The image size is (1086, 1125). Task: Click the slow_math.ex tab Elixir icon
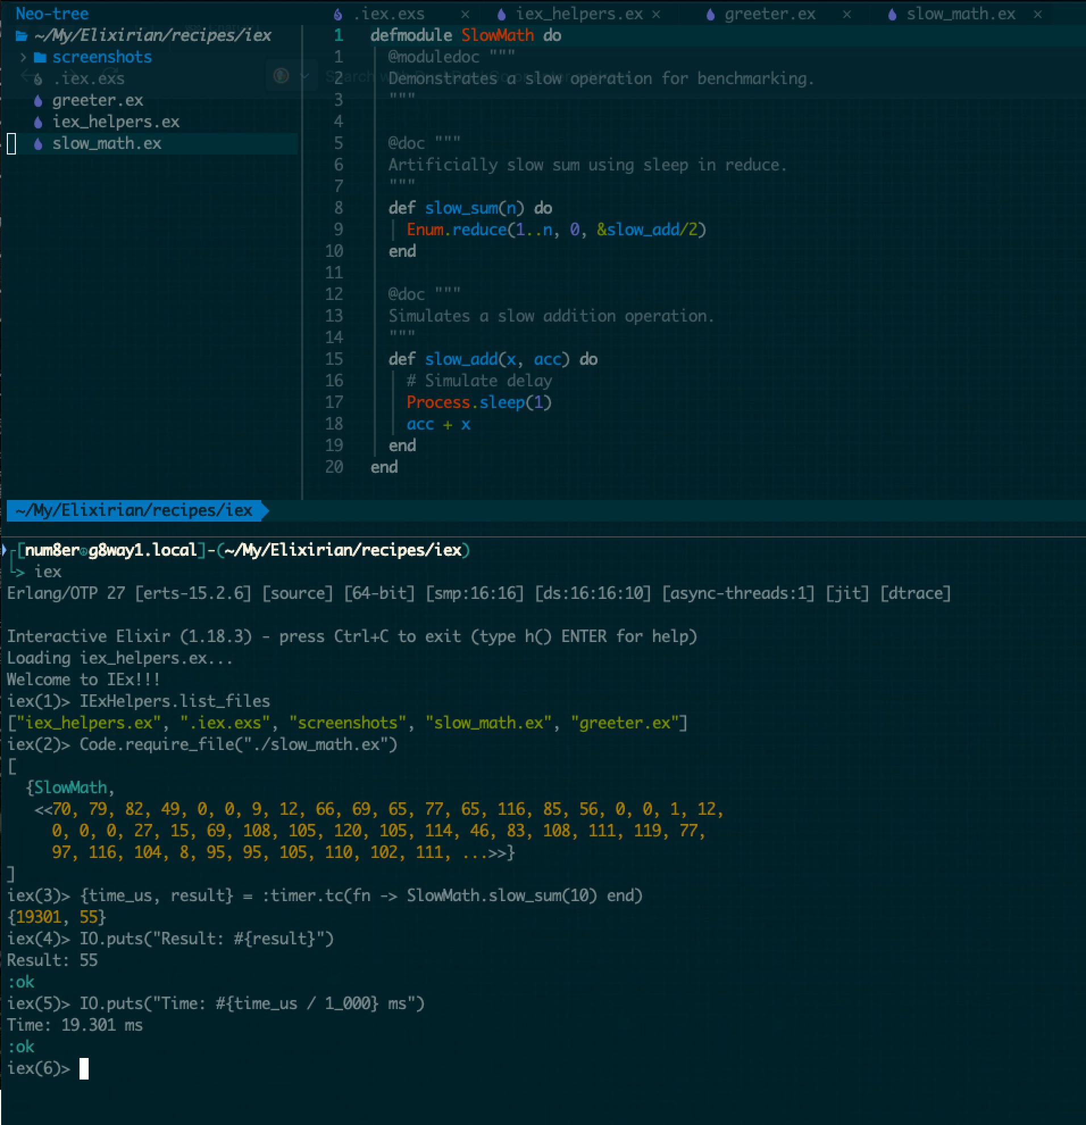click(x=892, y=14)
